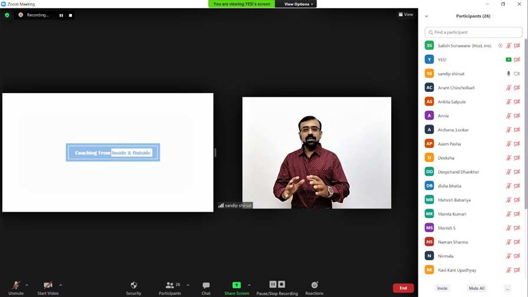Click Annie's muted microphone icon
Image resolution: width=528 pixels, height=297 pixels.
509,116
